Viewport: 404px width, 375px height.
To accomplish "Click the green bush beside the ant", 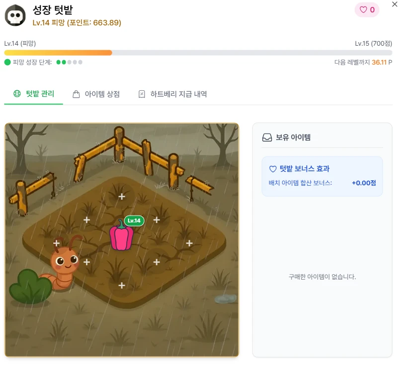I will tap(30, 287).
